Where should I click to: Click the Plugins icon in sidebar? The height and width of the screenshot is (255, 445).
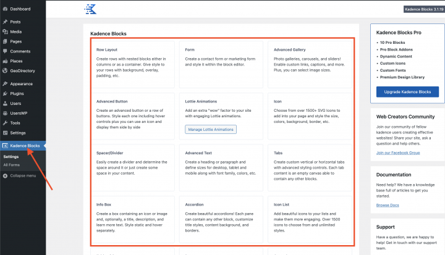pyautogui.click(x=5, y=93)
